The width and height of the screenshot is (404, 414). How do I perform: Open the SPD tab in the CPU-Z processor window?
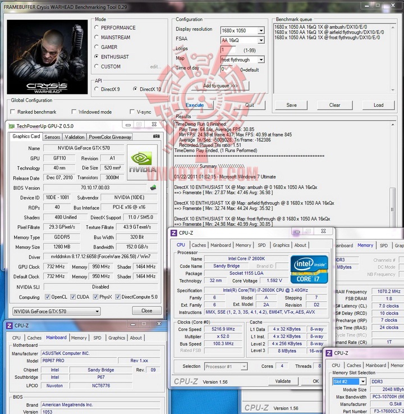(261, 245)
